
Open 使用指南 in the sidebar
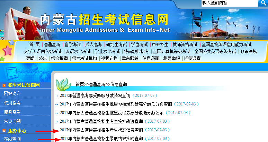click(12, 103)
